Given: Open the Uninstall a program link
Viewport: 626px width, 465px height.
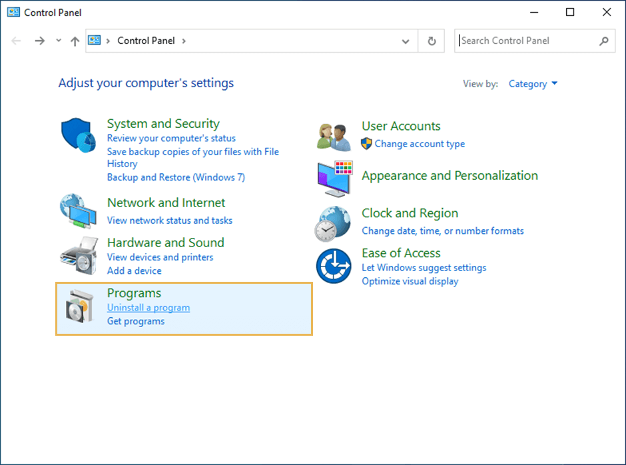Looking at the screenshot, I should click(149, 308).
